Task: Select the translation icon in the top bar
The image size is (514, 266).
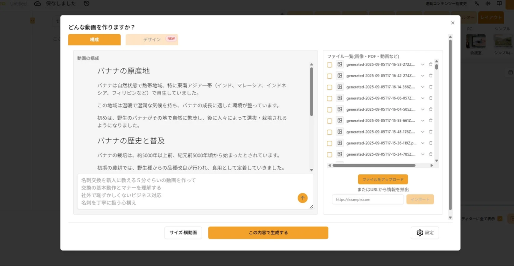Action: tap(477, 3)
